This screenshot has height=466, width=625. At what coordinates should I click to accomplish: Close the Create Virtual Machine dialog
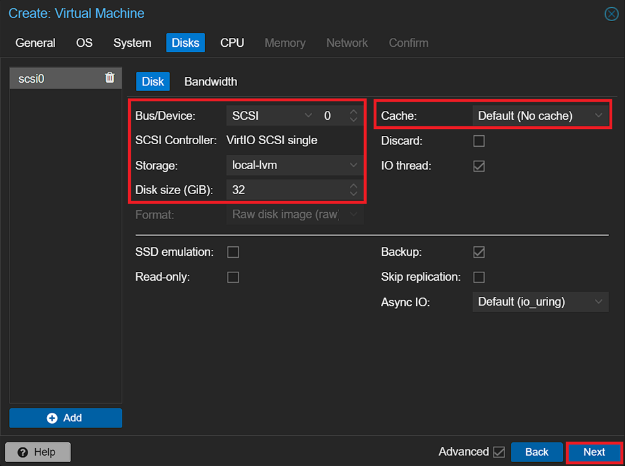(611, 14)
